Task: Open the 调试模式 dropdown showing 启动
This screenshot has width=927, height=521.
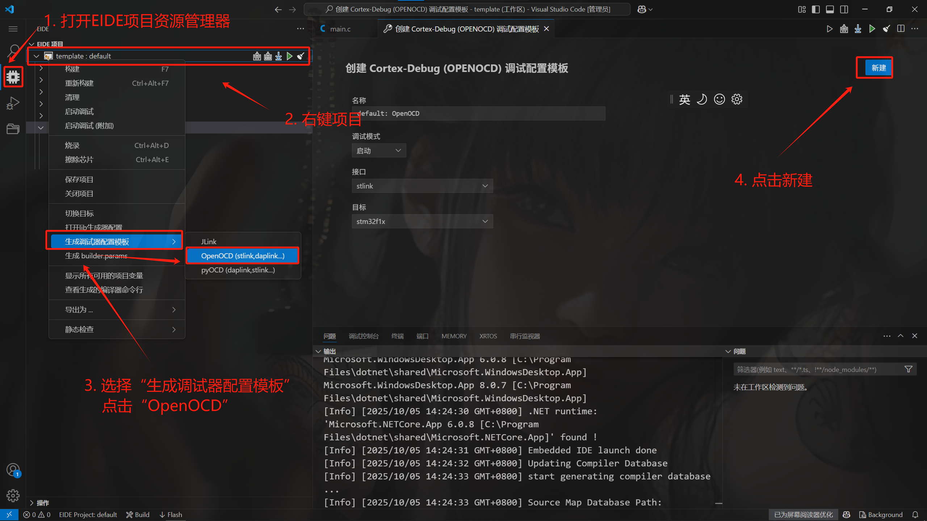Action: (x=379, y=150)
